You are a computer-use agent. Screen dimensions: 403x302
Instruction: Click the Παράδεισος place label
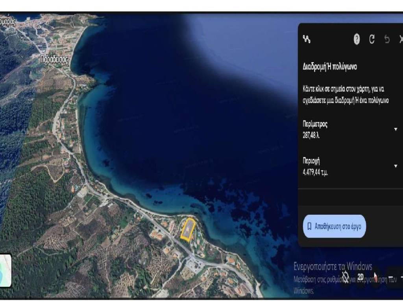pyautogui.click(x=54, y=60)
